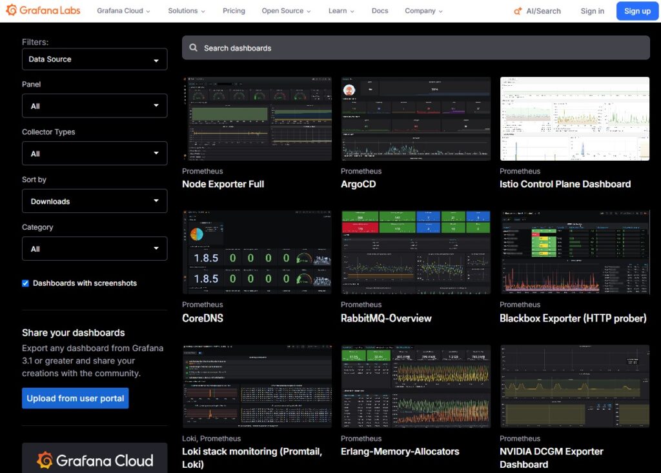Expand the Company nav menu
The height and width of the screenshot is (473, 661).
423,11
